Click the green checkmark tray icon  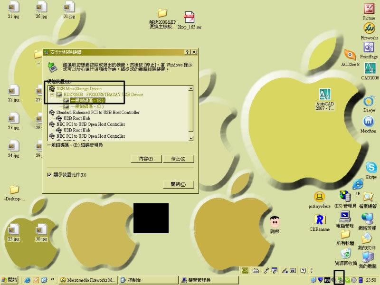(x=347, y=280)
